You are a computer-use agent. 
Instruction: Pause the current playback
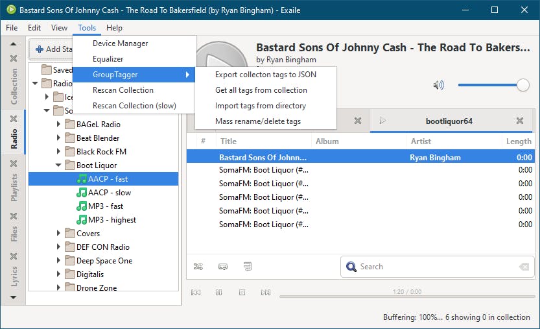[219, 293]
